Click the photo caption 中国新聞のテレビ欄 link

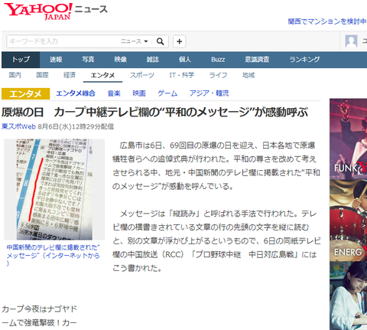tap(53, 255)
